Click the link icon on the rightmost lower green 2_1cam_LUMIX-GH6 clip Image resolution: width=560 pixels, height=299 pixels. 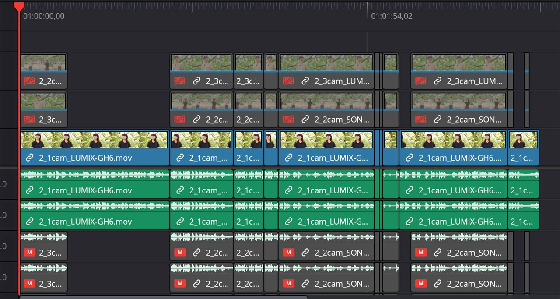409,222
